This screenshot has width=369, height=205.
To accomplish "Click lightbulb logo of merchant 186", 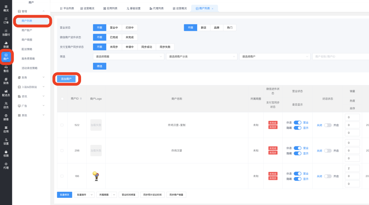I will click(x=96, y=176).
